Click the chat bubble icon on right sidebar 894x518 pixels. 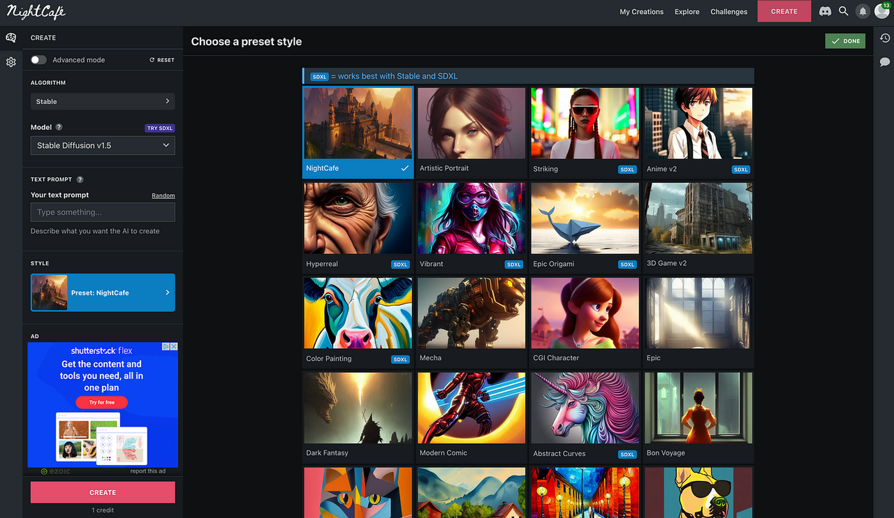[884, 62]
